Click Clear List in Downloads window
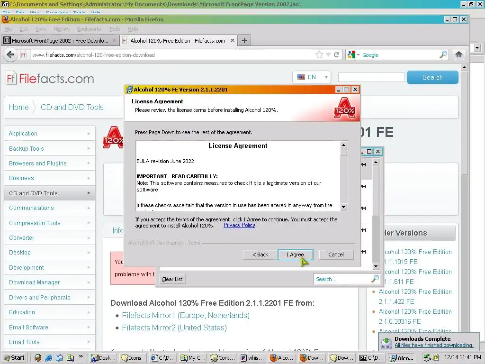This screenshot has height=364, width=485. point(172,279)
